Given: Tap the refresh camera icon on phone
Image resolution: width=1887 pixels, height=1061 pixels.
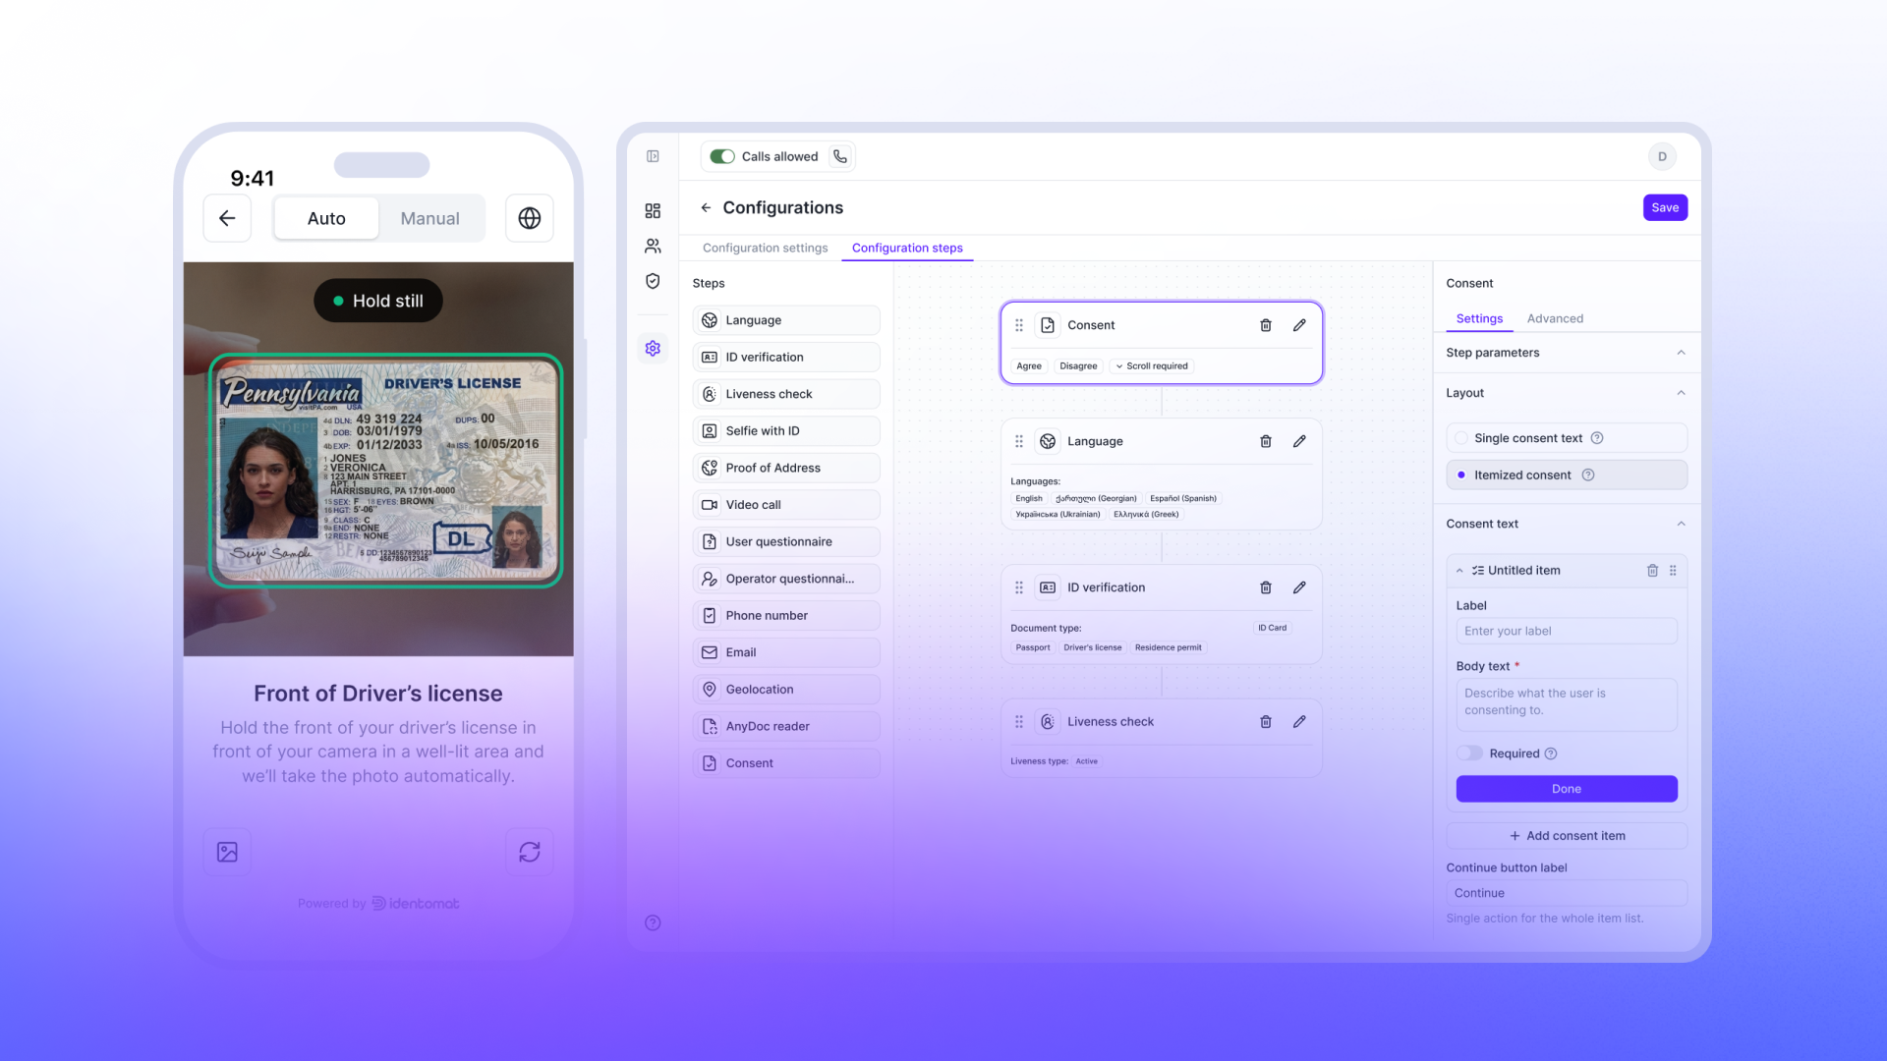Looking at the screenshot, I should coord(530,852).
